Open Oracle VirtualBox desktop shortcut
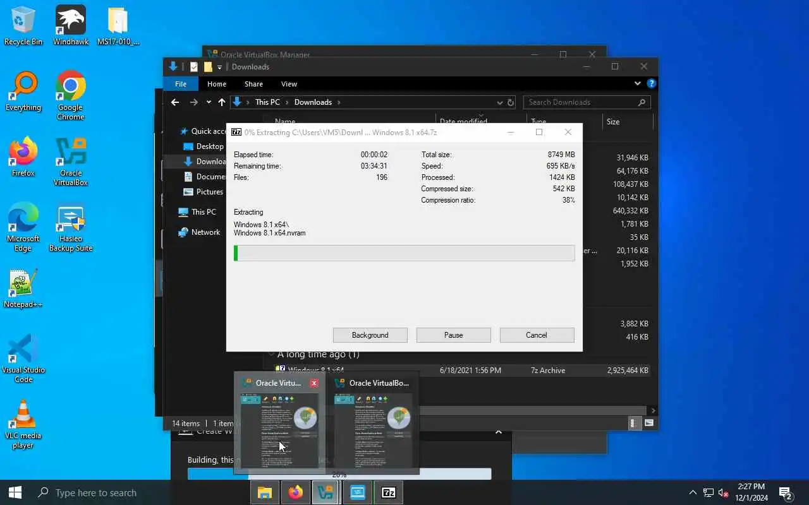809x505 pixels. coord(71,162)
